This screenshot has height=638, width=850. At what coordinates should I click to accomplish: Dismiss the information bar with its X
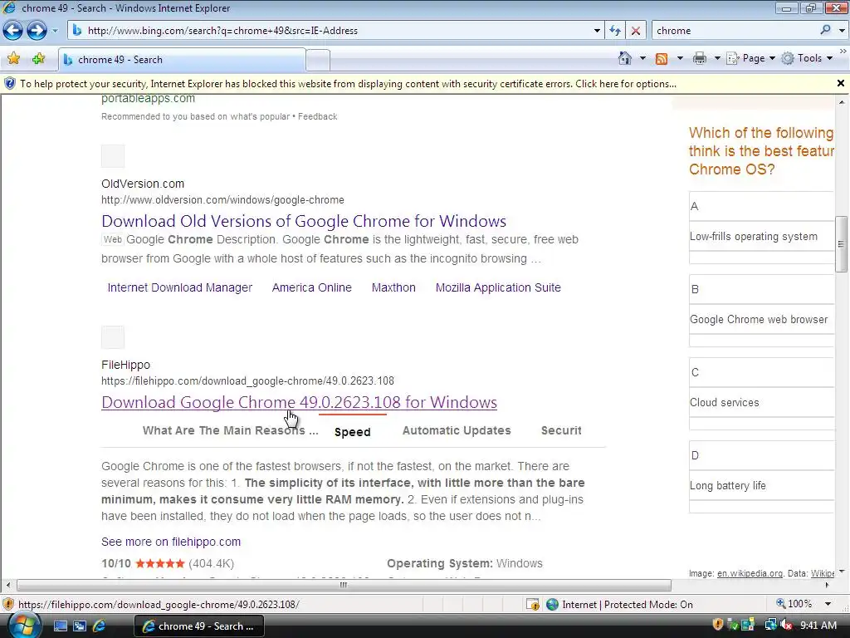click(x=841, y=83)
